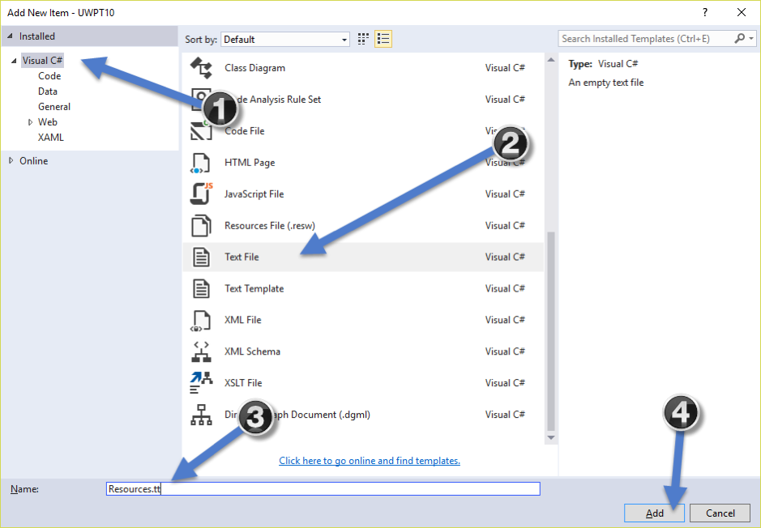Open the Sort by dropdown

tap(344, 38)
